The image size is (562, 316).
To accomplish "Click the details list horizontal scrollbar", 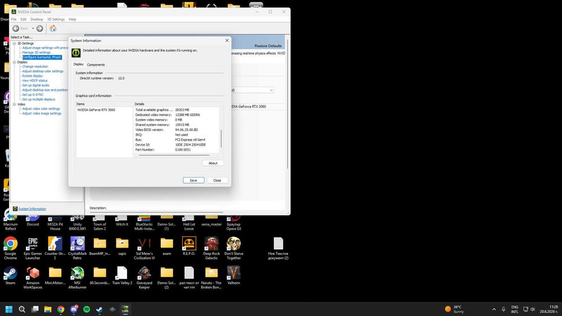I will pos(174,155).
